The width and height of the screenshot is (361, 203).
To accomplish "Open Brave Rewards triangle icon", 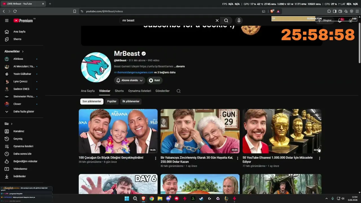I will [278, 11].
